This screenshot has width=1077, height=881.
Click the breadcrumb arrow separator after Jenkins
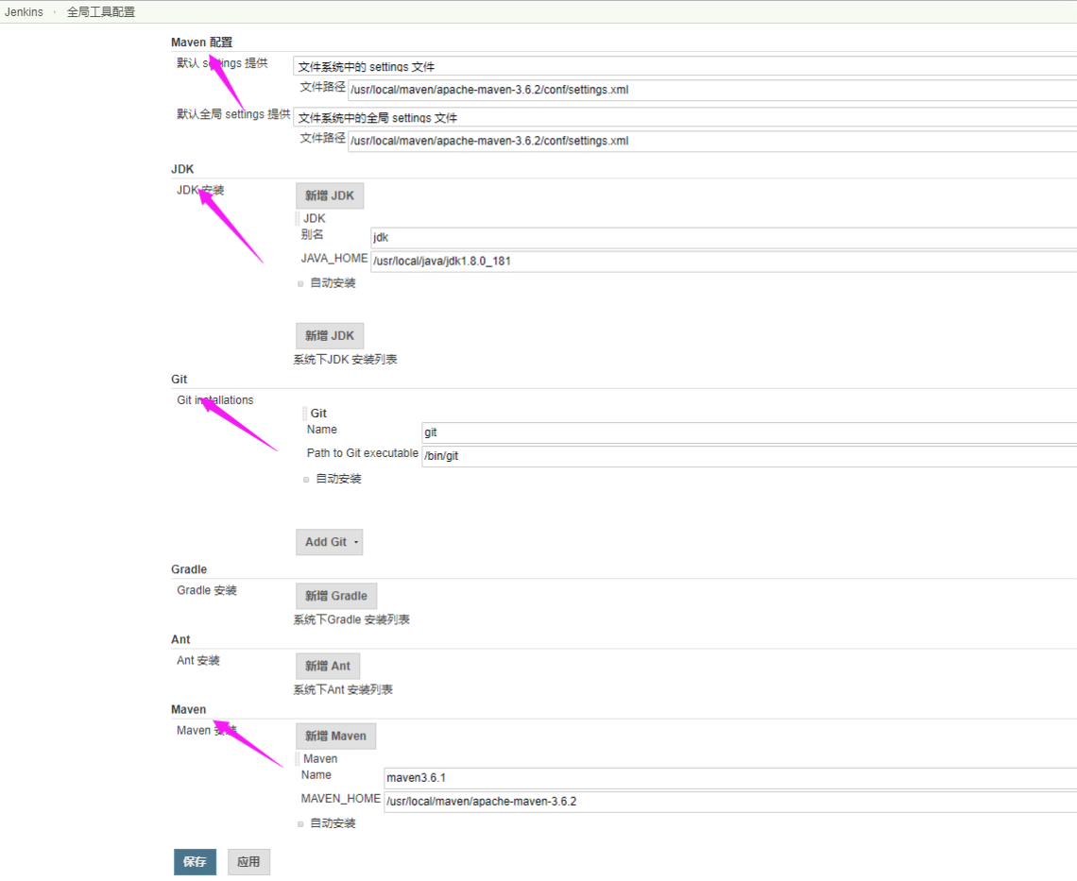(x=54, y=12)
